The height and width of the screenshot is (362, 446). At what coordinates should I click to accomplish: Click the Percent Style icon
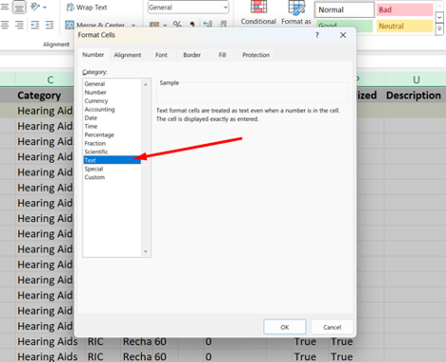pyautogui.click(x=177, y=25)
